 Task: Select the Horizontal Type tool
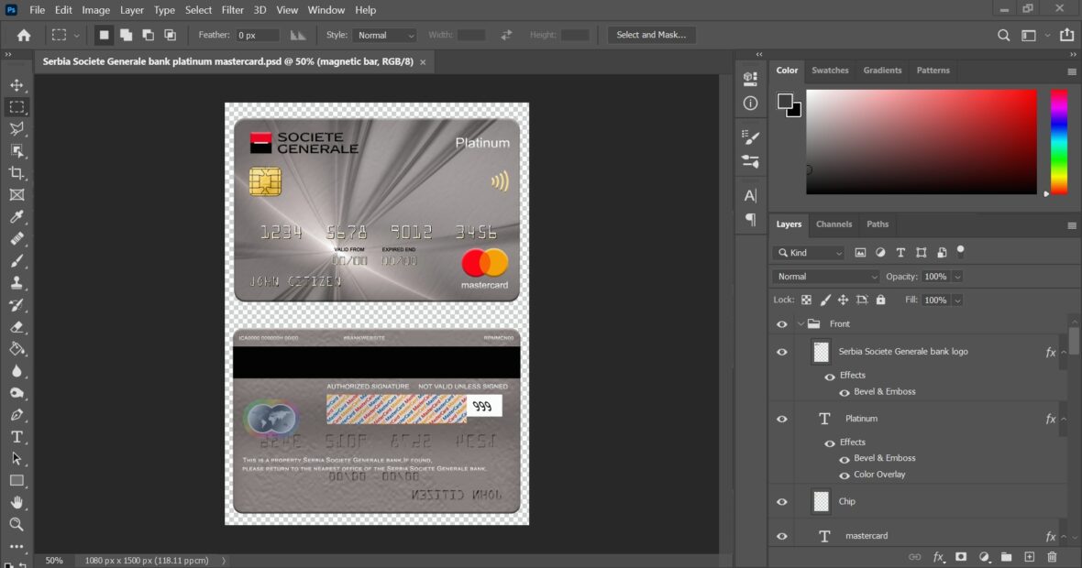click(17, 436)
